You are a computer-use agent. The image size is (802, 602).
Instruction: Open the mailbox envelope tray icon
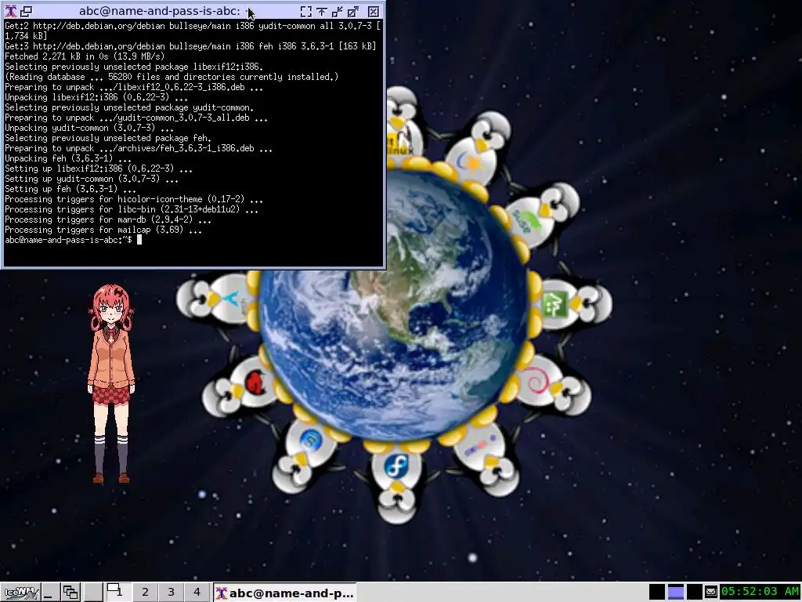[711, 593]
